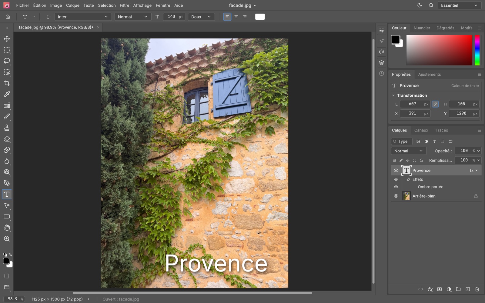Select the Clone Stamp tool
The image size is (485, 303).
tap(7, 128)
